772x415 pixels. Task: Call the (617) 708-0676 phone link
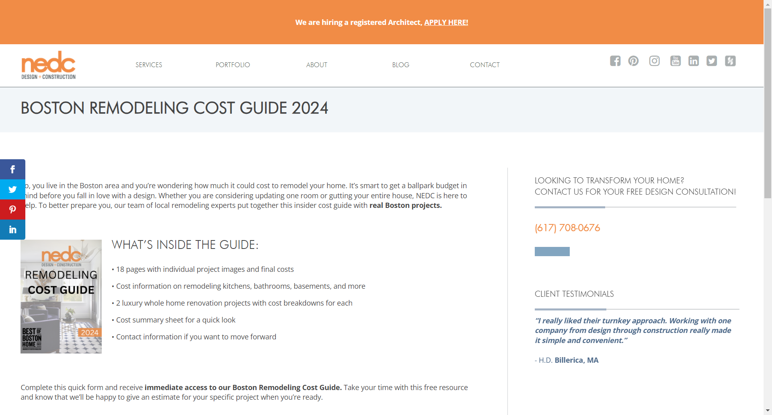click(567, 228)
